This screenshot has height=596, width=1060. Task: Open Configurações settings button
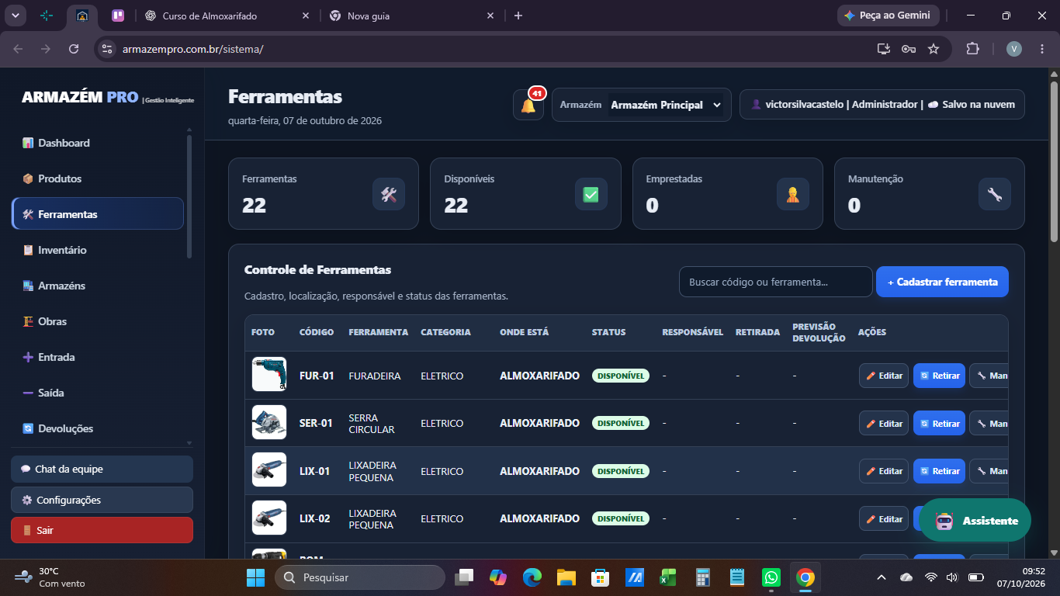(x=102, y=500)
